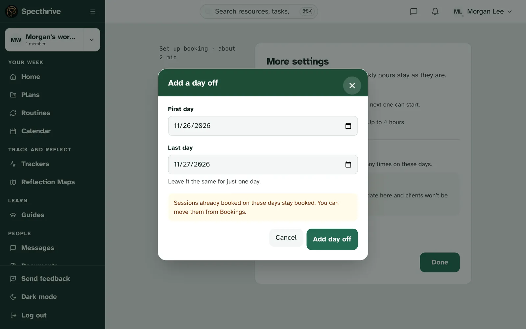Click the search resources field
This screenshot has height=329, width=526.
[259, 12]
